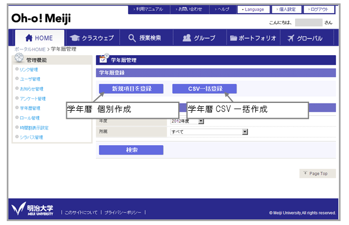Open the 年度 dropdown showing 2012年度
Screen dimensions: 349x225
187,121
